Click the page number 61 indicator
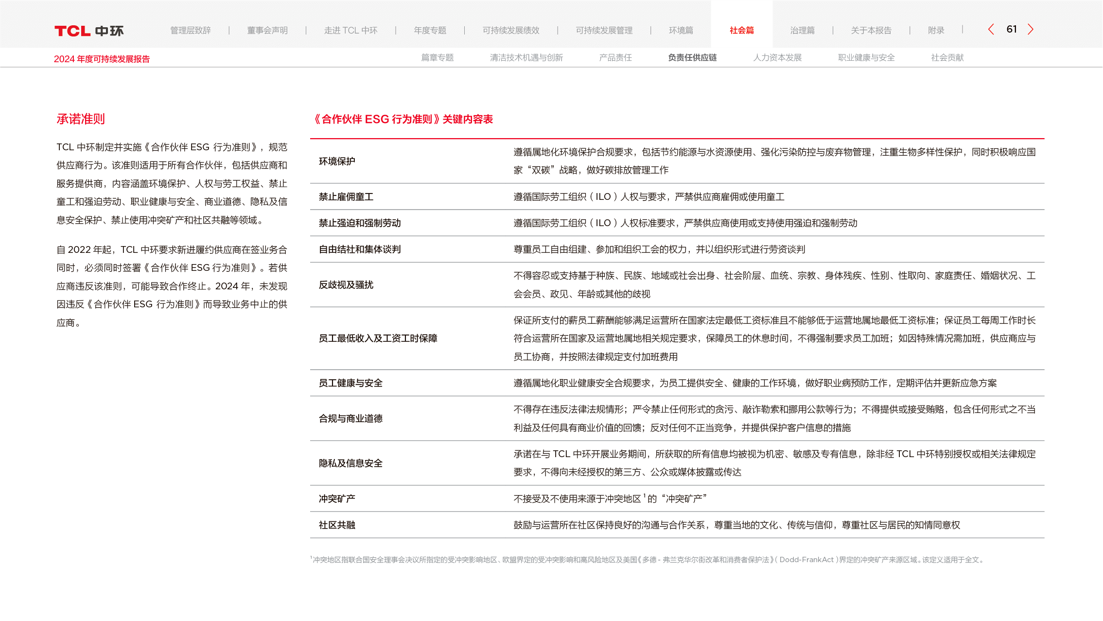 [1011, 30]
